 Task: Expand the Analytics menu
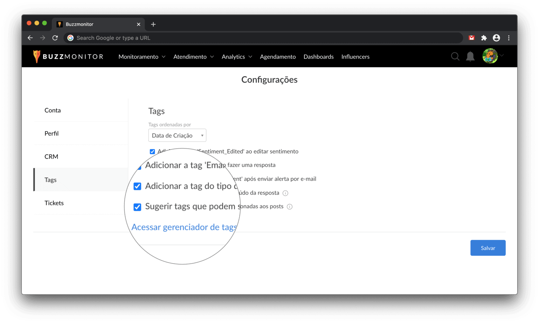(236, 57)
